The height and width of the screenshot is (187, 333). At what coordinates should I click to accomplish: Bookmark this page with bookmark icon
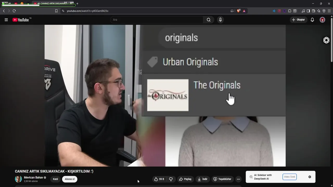click(x=56, y=11)
